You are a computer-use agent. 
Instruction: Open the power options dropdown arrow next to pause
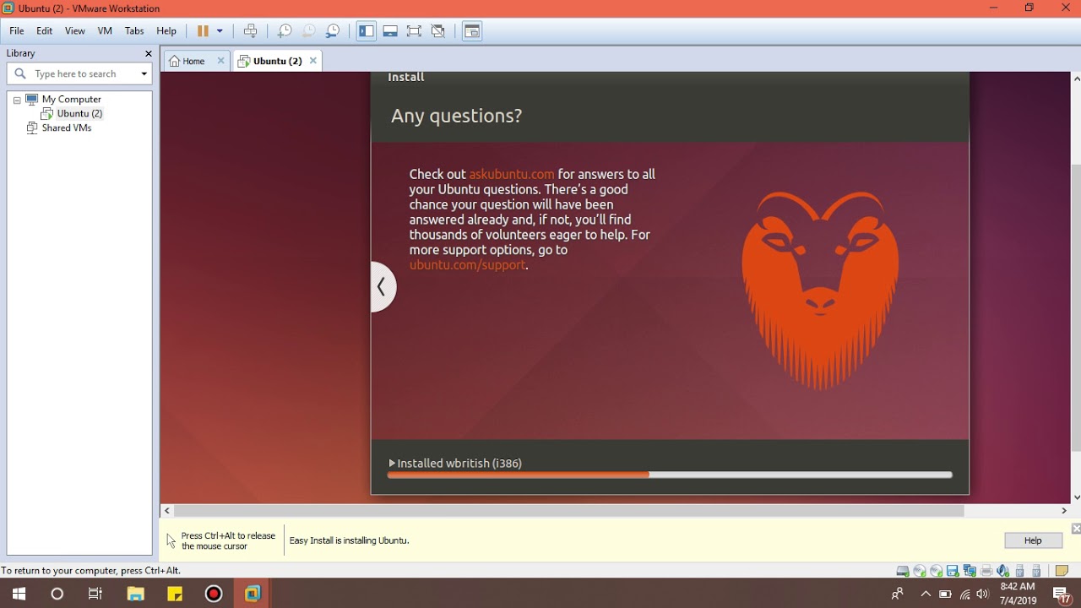click(x=220, y=31)
